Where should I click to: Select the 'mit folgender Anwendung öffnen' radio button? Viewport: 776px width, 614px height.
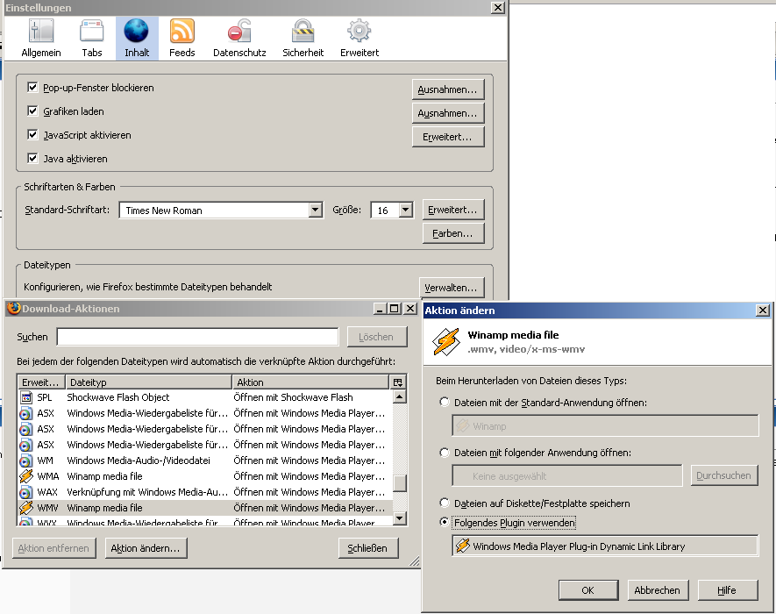(445, 452)
